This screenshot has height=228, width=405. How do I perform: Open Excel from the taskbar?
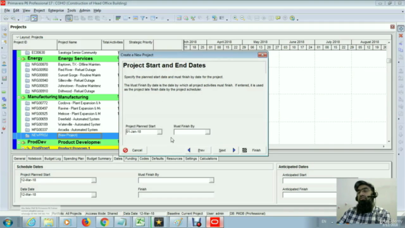pyautogui.click(x=140, y=222)
